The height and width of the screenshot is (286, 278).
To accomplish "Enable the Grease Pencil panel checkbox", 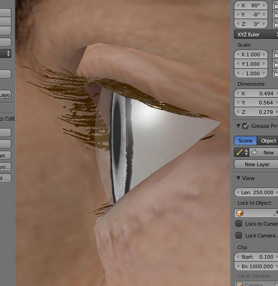I will click(x=245, y=126).
